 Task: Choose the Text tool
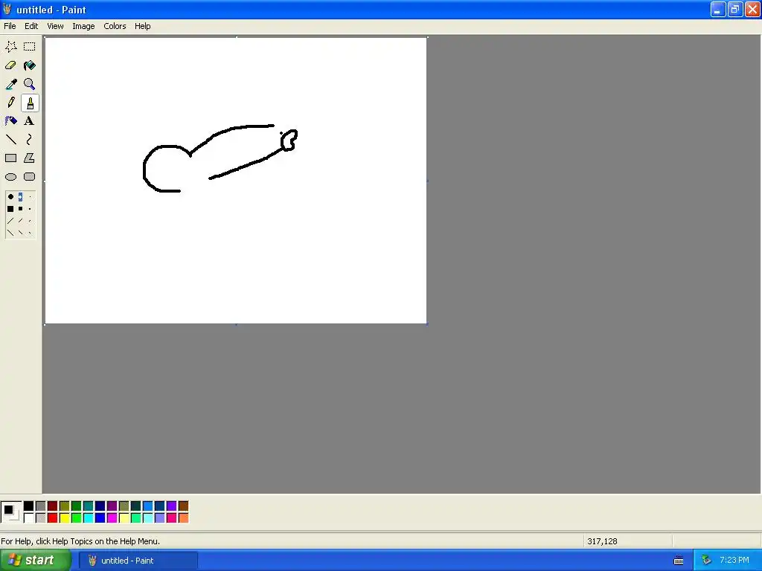(30, 121)
